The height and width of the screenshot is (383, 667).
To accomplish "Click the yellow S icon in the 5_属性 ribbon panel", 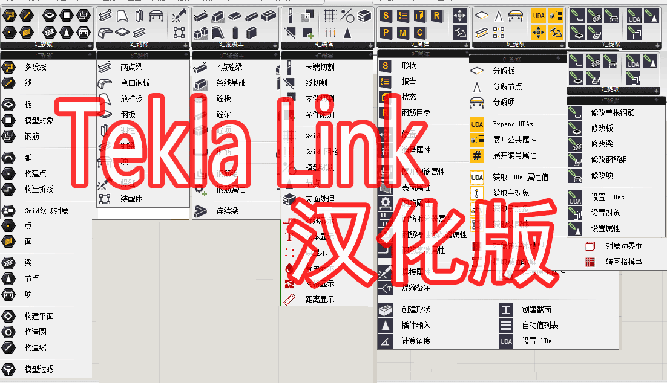I will [x=386, y=16].
